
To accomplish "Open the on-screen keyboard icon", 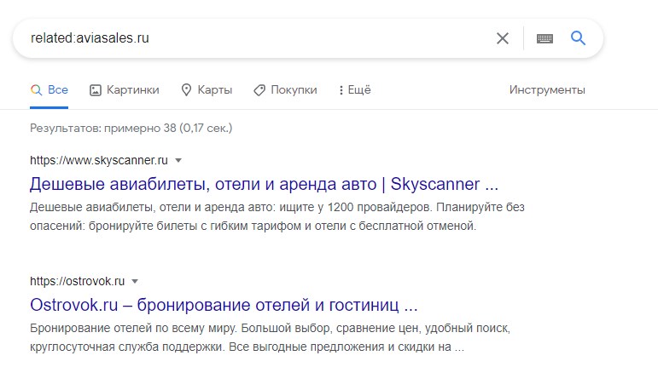I will [544, 38].
